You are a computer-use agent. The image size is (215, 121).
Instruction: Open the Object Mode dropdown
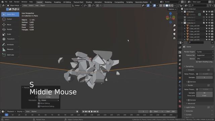pos(14,6)
